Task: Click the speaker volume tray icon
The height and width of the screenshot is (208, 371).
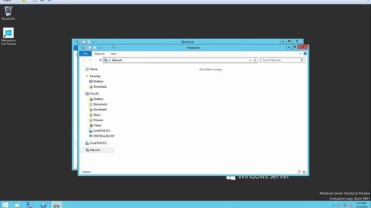Action: 350,205
